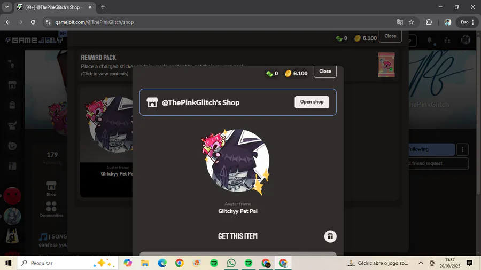Open the quests icon in left sidebar
The width and height of the screenshot is (481, 270).
click(12, 125)
